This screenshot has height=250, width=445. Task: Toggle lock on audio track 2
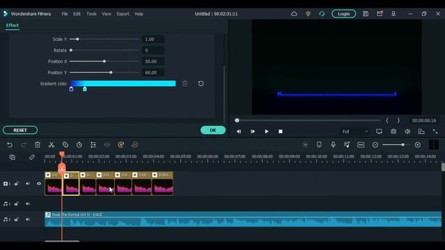coord(17,219)
